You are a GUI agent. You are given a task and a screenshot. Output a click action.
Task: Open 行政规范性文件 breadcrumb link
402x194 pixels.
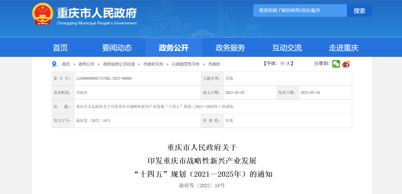pyautogui.click(x=186, y=64)
